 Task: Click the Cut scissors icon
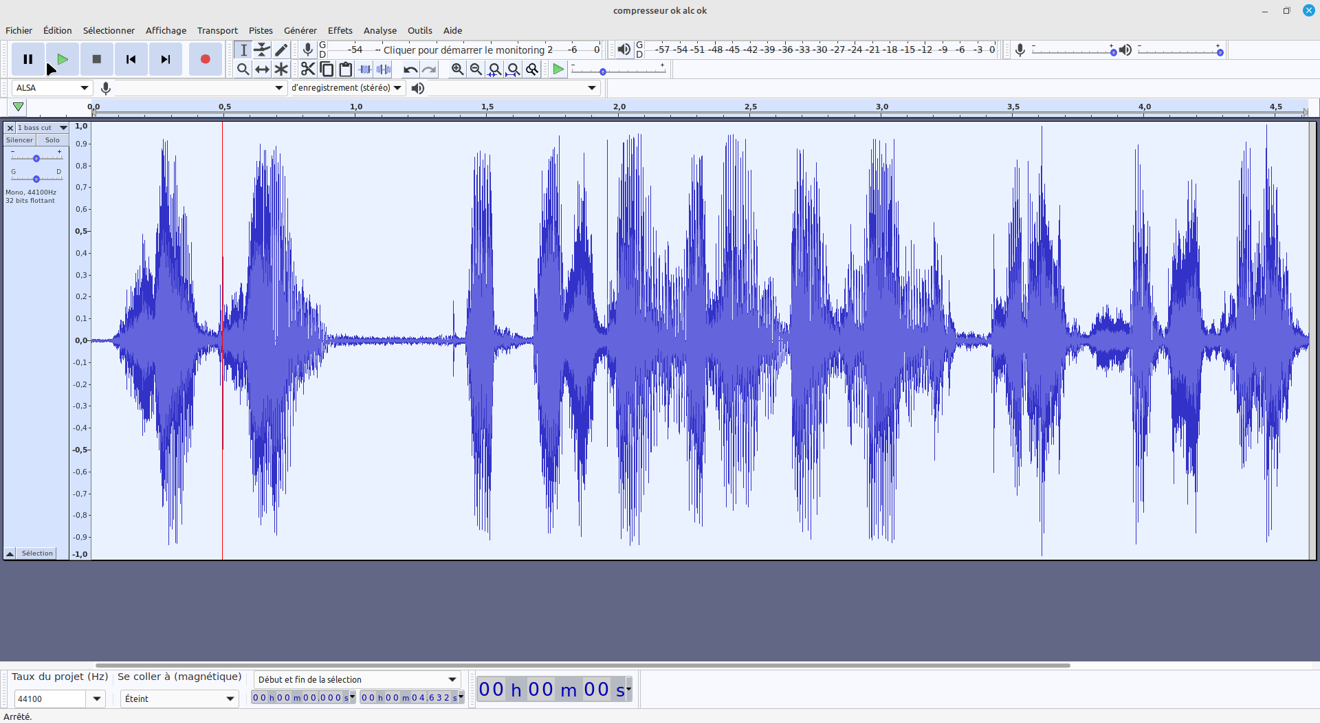click(x=307, y=69)
